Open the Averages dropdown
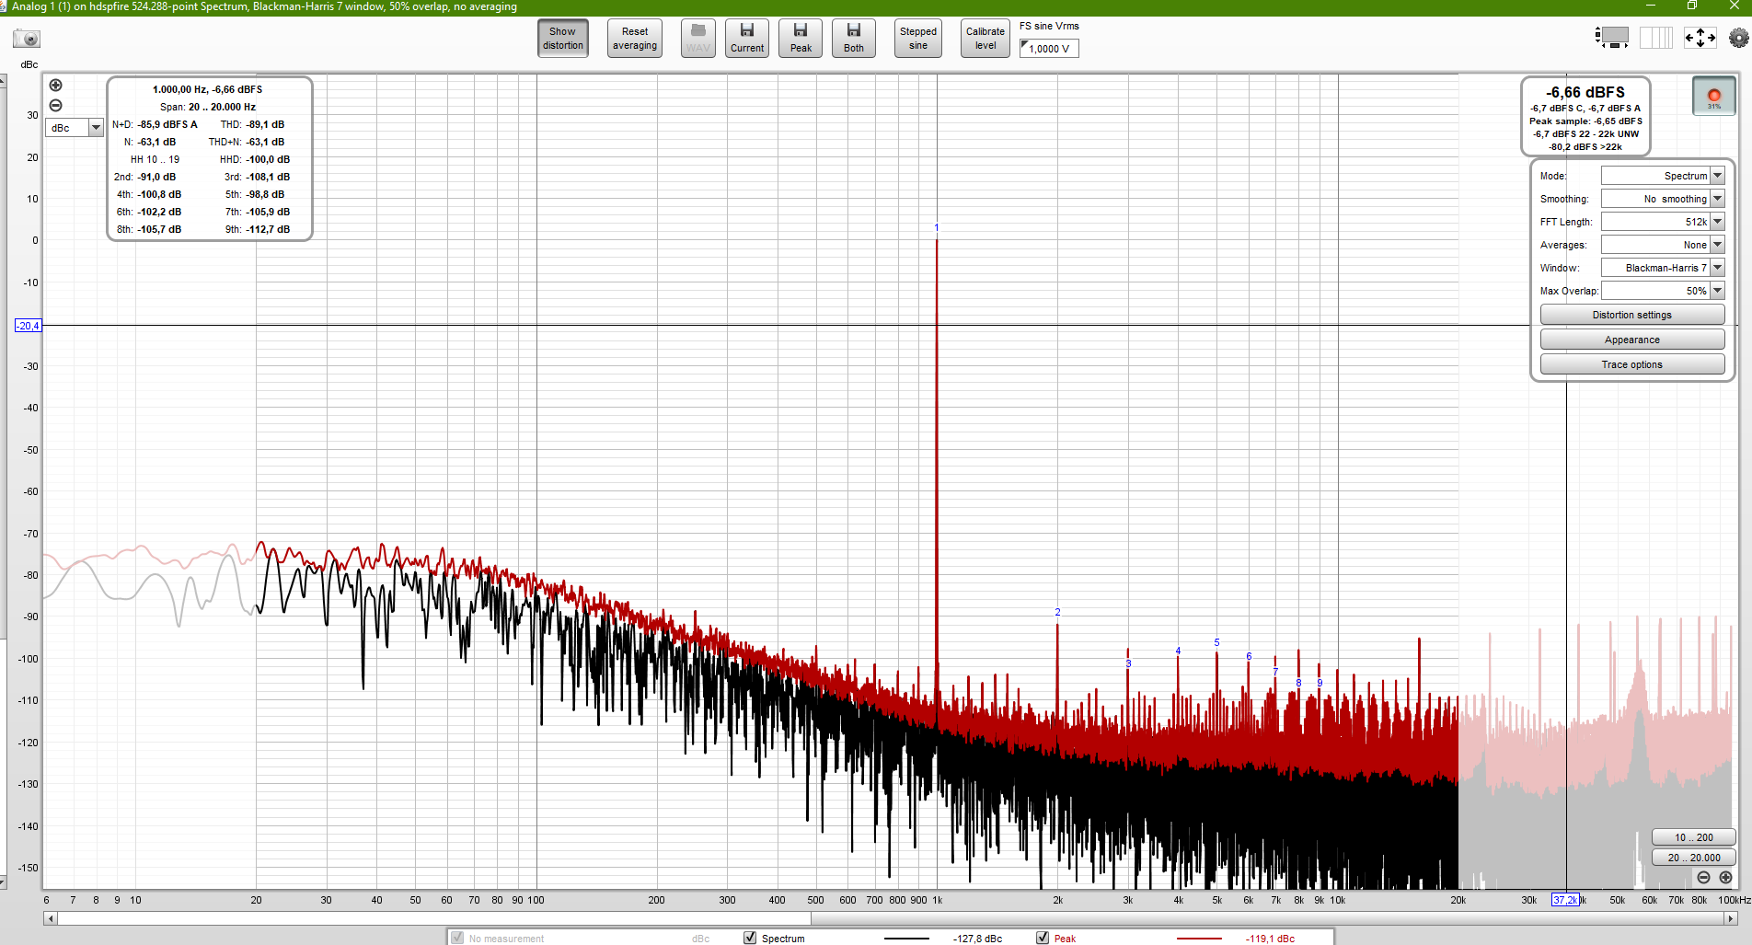The image size is (1752, 945). click(1663, 245)
